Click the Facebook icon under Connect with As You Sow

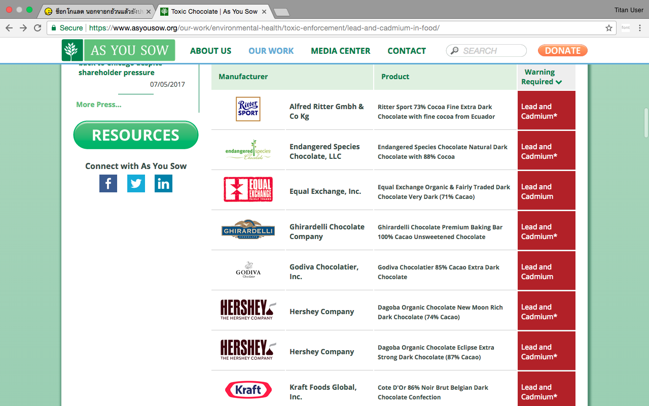[108, 183]
